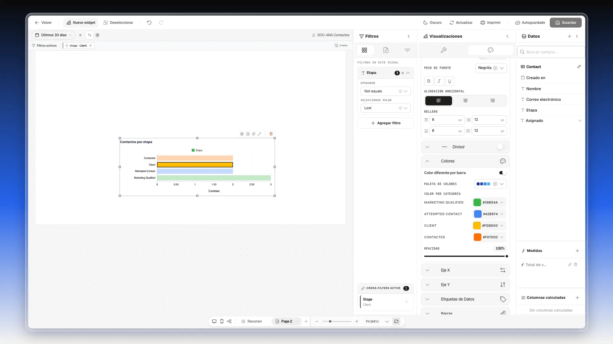
Task: Add a new measure with plus icon
Action: 577,251
